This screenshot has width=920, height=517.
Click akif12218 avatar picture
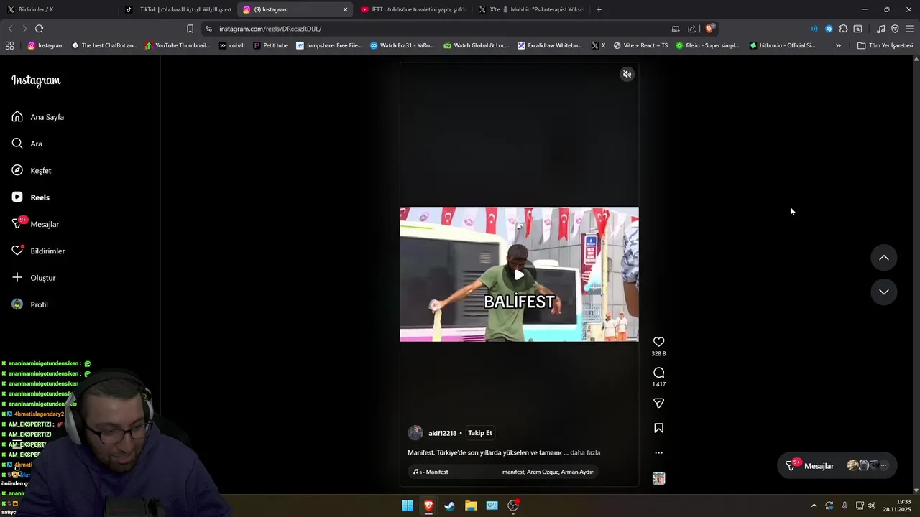click(x=415, y=433)
